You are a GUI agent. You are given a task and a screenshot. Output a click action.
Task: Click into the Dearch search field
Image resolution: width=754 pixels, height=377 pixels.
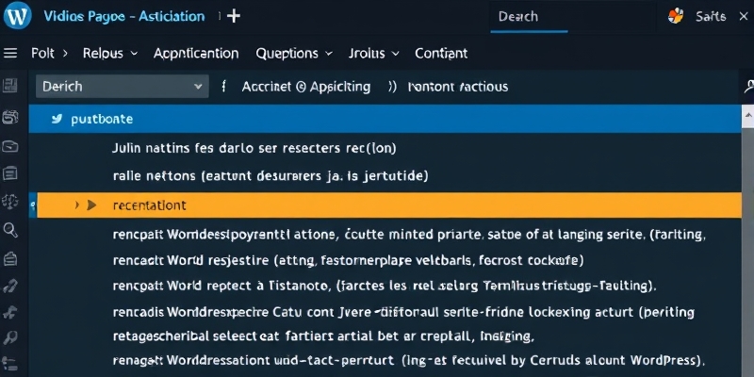pos(529,17)
